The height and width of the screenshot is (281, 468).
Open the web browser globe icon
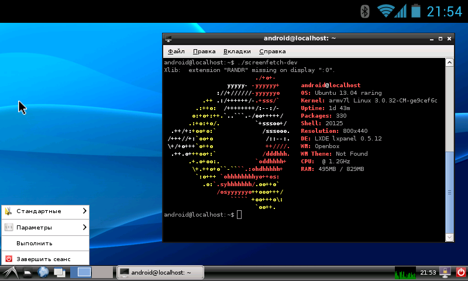(x=43, y=272)
